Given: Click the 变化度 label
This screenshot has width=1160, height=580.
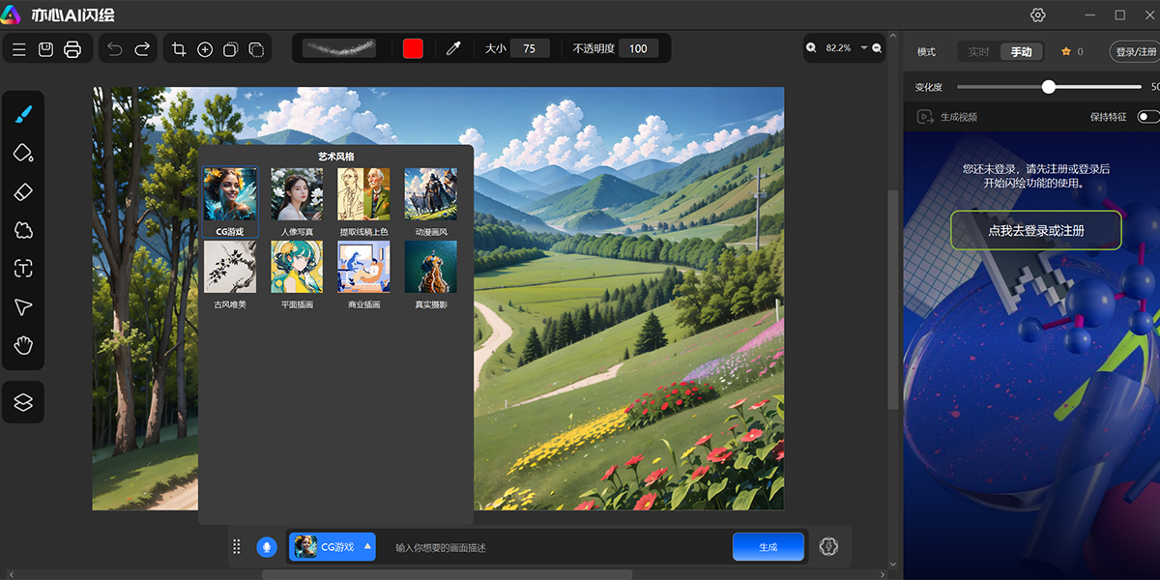Looking at the screenshot, I should click(929, 87).
